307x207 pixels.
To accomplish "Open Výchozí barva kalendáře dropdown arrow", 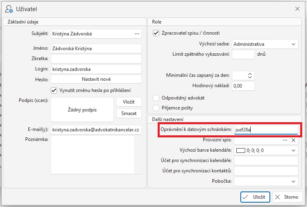I will [x=293, y=150].
